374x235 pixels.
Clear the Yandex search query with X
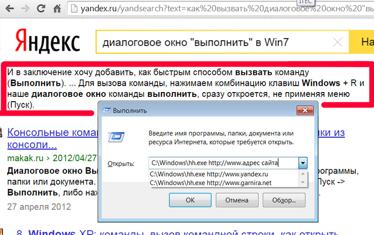tap(338, 42)
